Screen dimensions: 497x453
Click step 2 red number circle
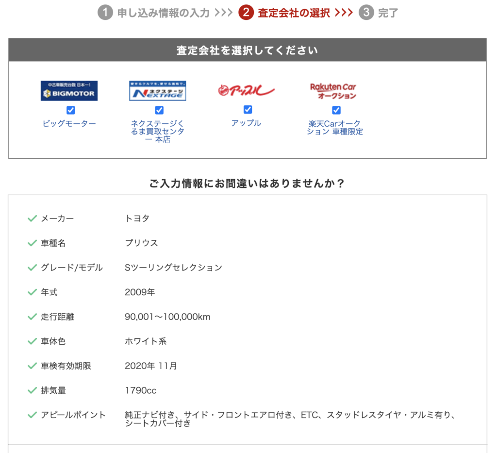[x=246, y=13]
